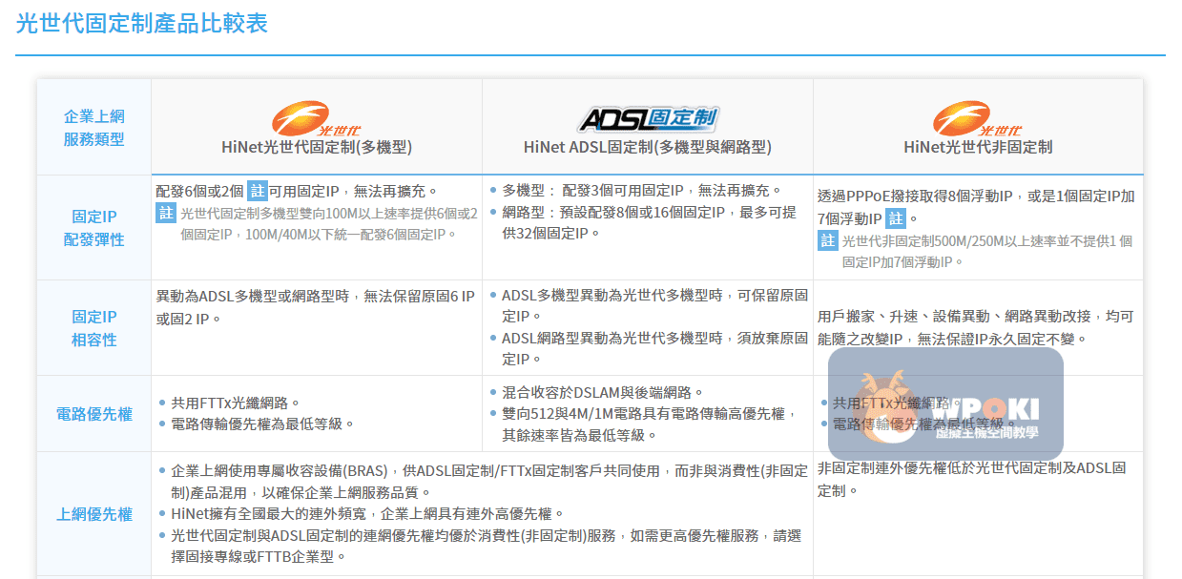Click the HiNet光世代固定制(多機型) column title
This screenshot has width=1182, height=579.
(x=316, y=147)
